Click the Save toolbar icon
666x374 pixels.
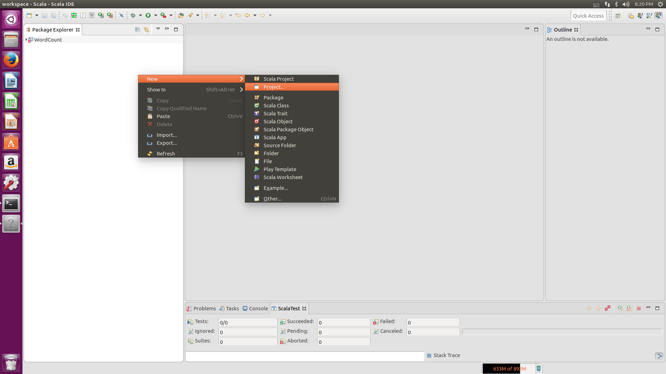tap(44, 15)
